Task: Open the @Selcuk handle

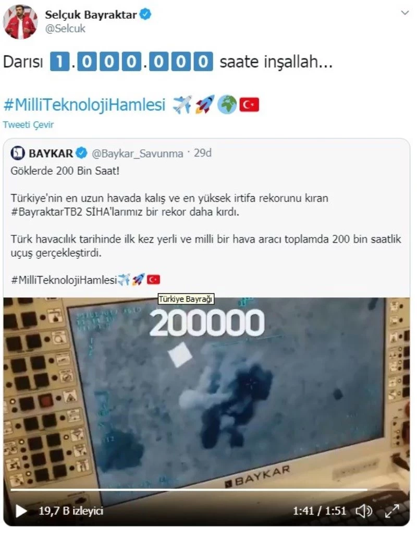Action: click(x=65, y=28)
